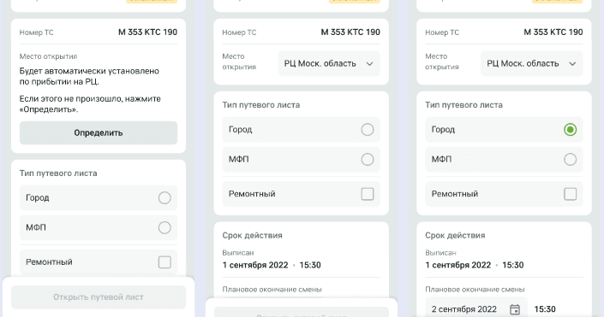
Task: Open the calendar icon beside 2 сентября 2022
Action: pyautogui.click(x=515, y=309)
